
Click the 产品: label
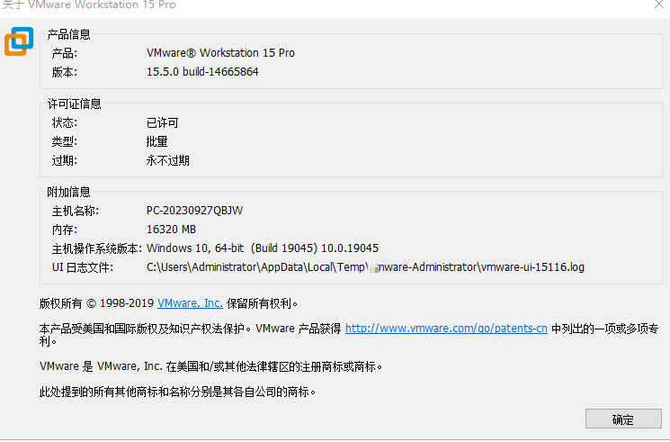coord(65,53)
